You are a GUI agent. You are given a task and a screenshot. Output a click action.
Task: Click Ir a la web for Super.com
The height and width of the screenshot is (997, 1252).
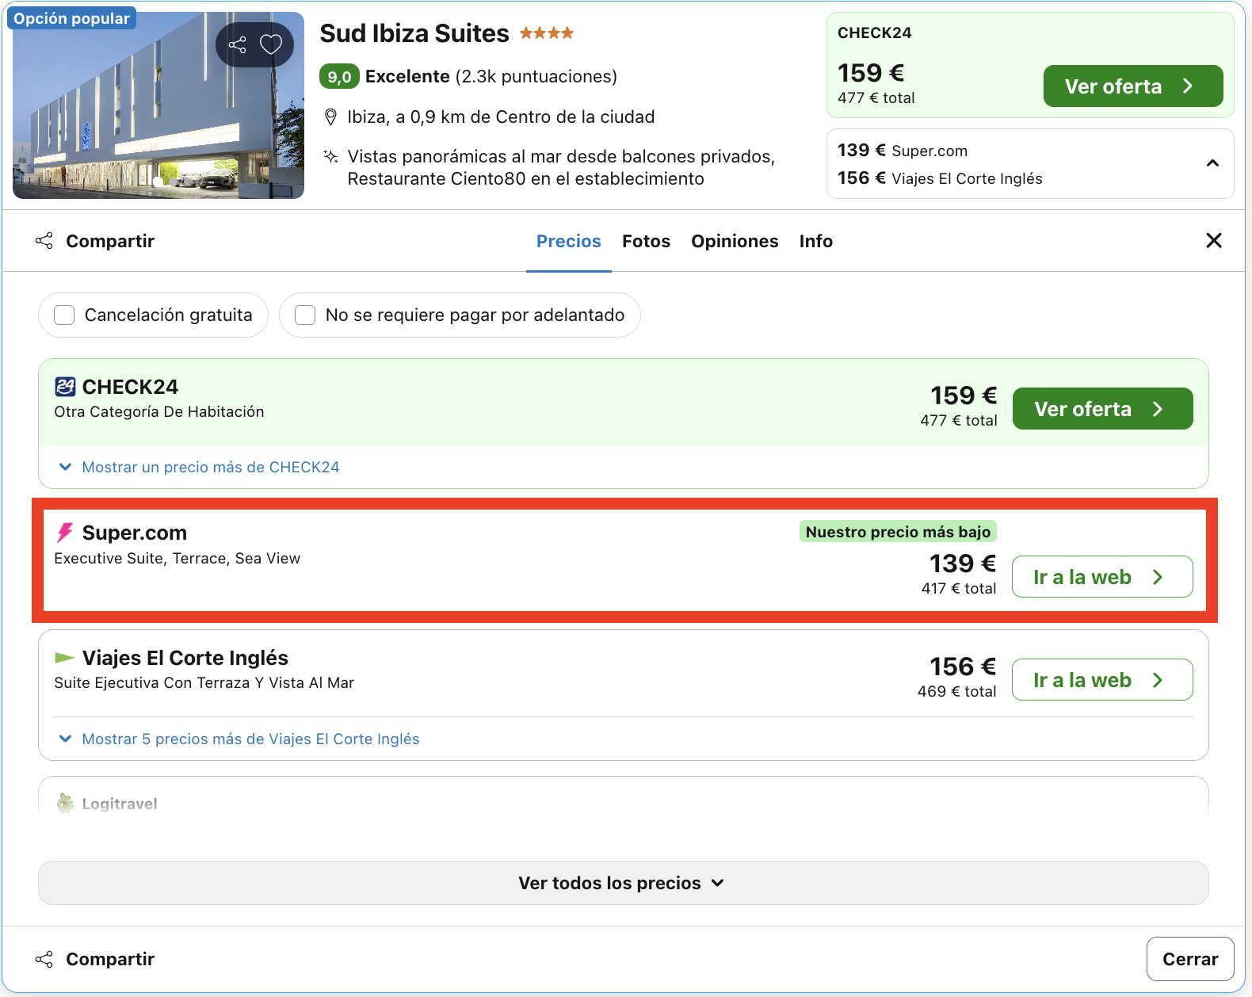[x=1102, y=577]
